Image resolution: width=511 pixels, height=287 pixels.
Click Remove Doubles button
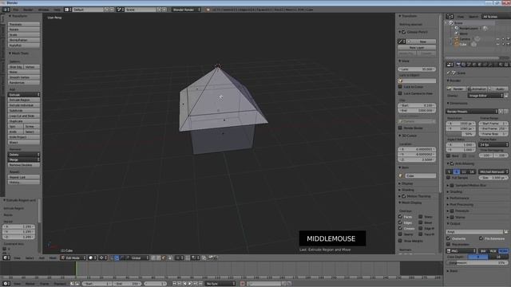click(x=24, y=165)
